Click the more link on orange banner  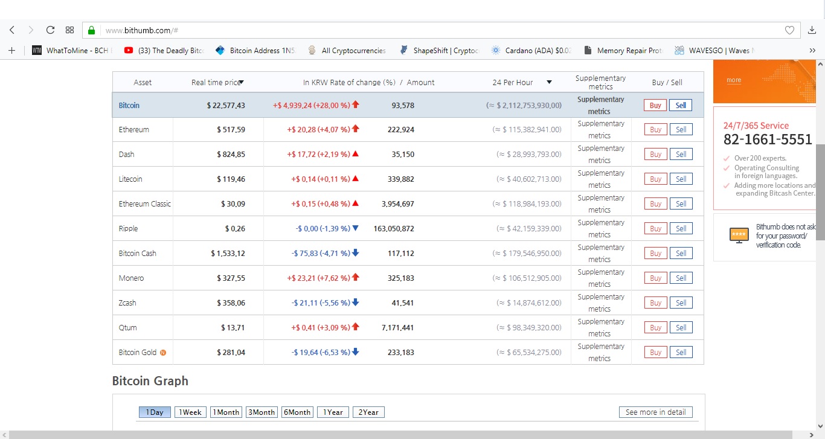[x=734, y=80]
